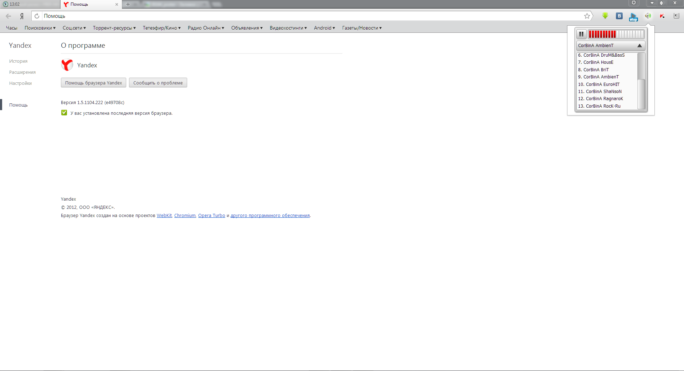684x371 pixels.
Task: Switch to the 13:02 tab
Action: point(30,4)
